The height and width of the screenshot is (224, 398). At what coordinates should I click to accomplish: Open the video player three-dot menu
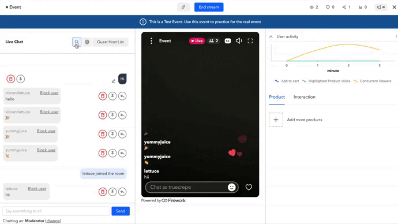[151, 41]
